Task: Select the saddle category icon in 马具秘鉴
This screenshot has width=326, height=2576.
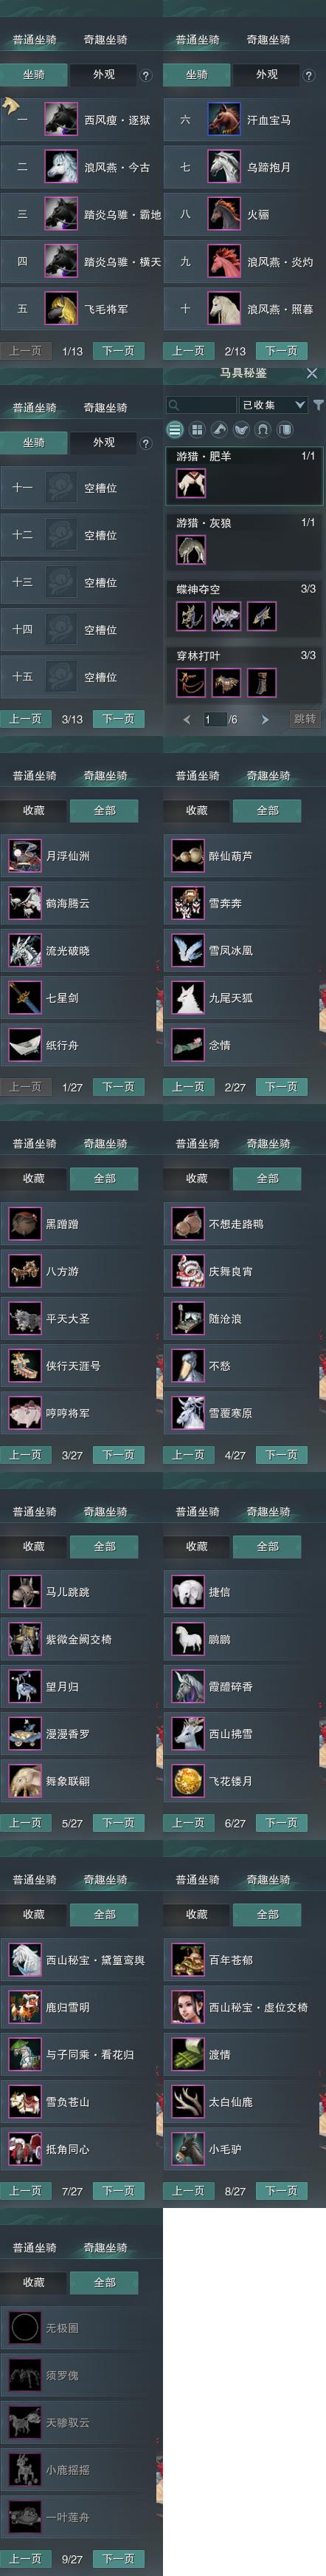Action: 241,429
